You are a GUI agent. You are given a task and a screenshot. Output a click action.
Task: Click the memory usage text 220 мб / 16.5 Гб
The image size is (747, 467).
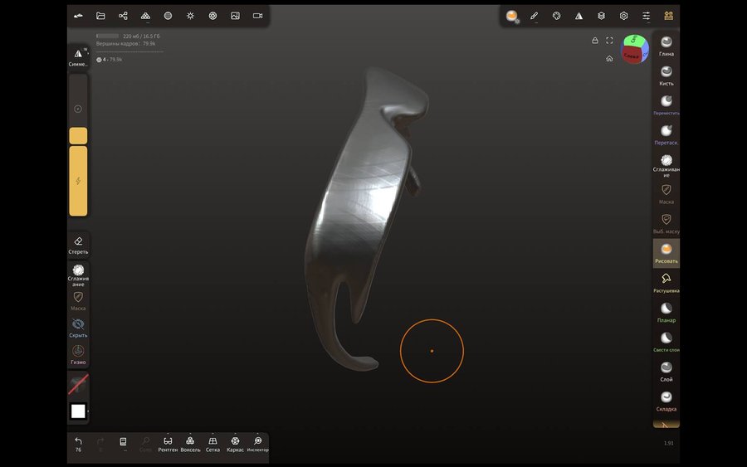pos(141,36)
